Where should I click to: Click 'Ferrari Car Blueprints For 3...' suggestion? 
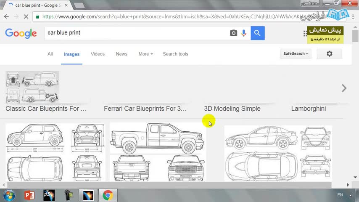145,109
